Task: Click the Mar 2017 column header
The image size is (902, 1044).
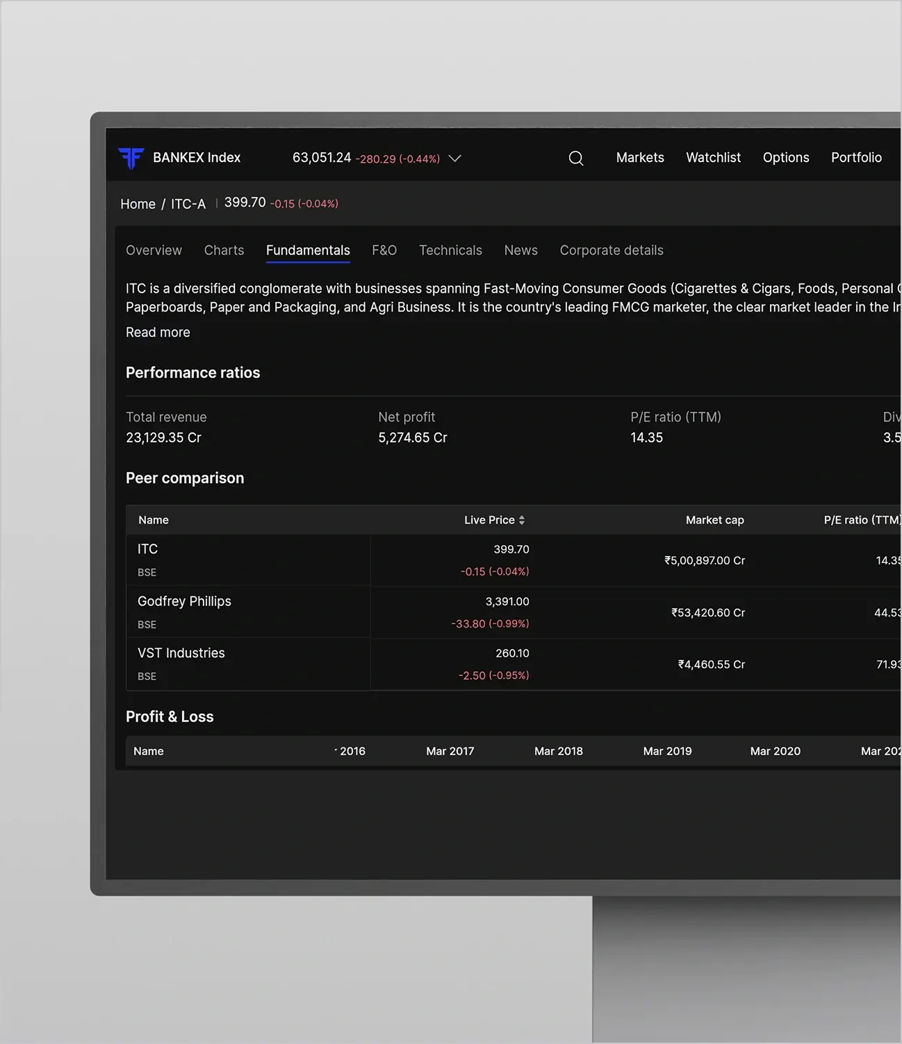Action: coord(450,751)
